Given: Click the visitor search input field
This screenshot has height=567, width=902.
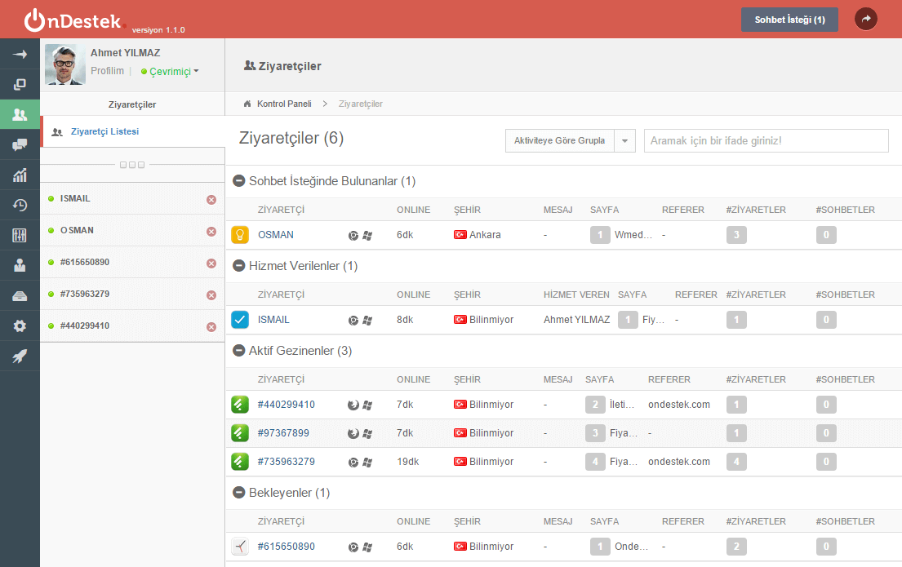Looking at the screenshot, I should (x=766, y=141).
